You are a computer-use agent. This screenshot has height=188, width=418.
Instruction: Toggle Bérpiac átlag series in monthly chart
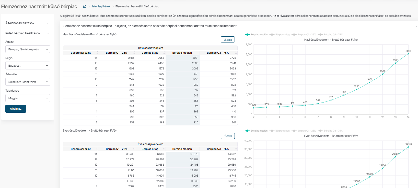coord(280,35)
